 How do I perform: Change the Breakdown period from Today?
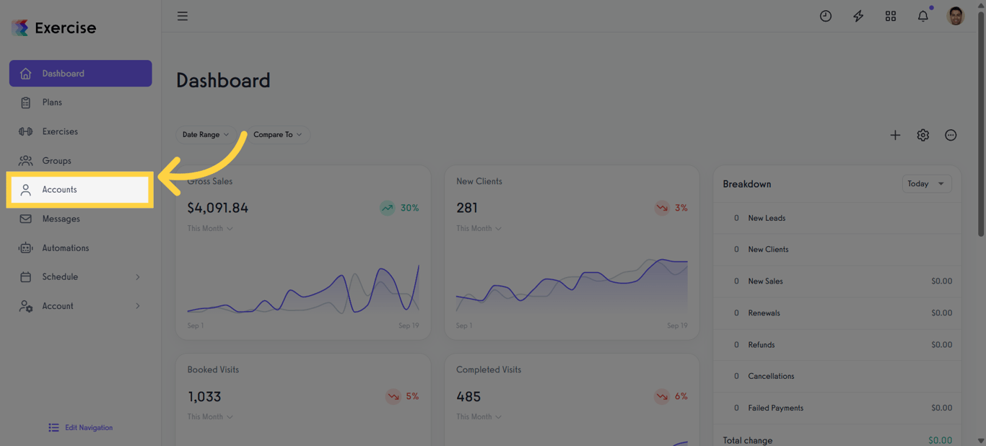[926, 183]
